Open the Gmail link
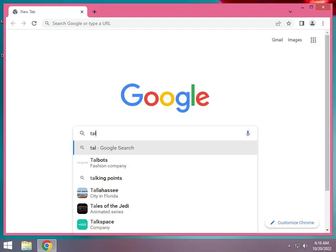Screen dimensions: 336x252 point(277,40)
